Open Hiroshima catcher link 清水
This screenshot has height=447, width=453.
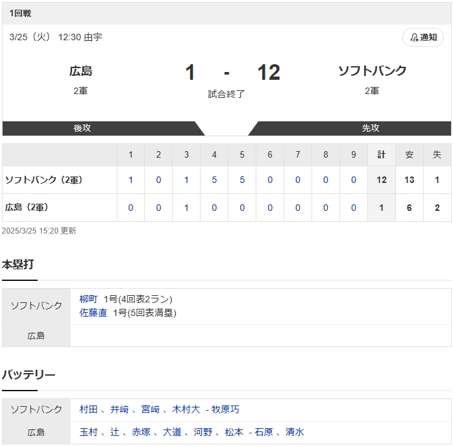[295, 431]
